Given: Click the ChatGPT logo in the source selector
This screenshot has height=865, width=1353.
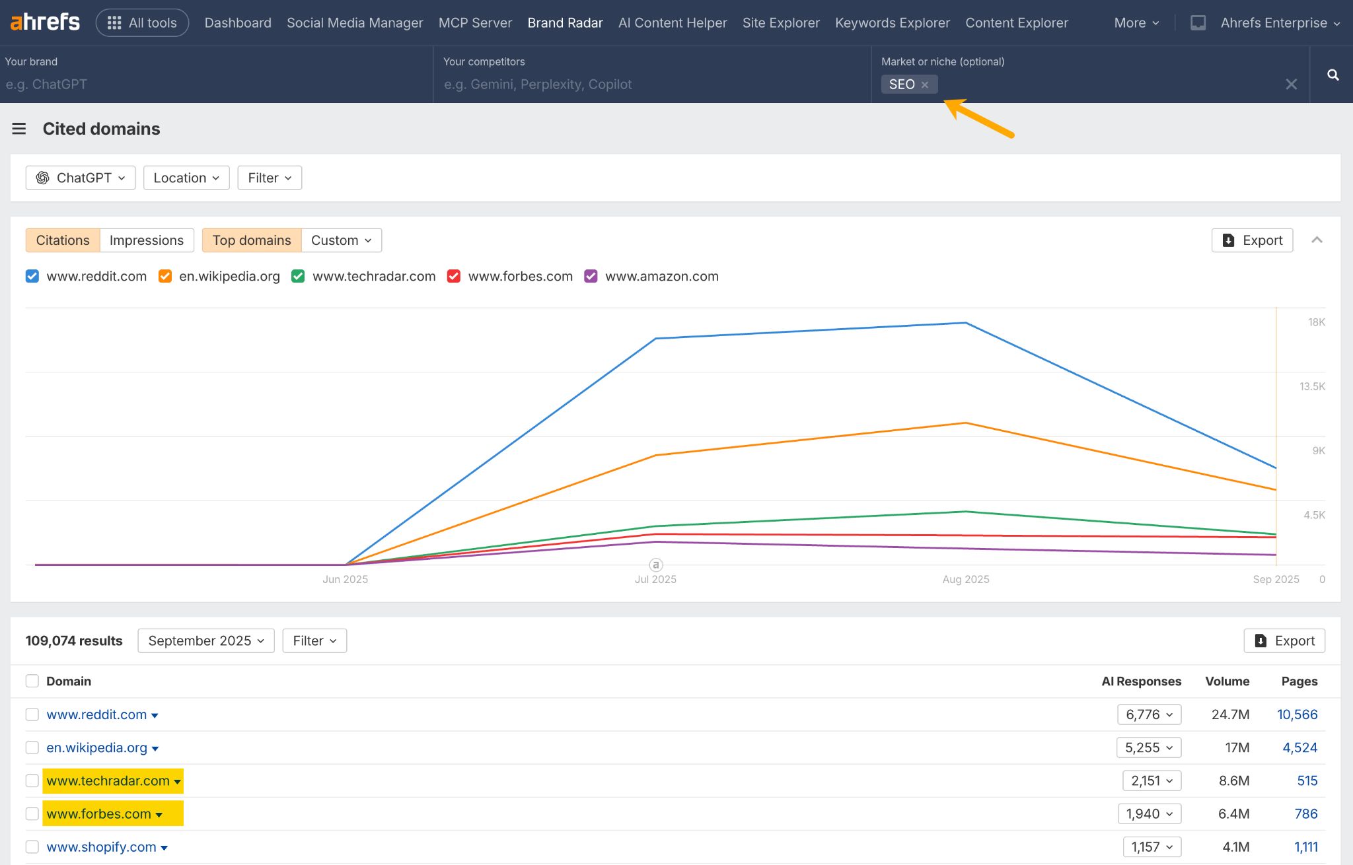Looking at the screenshot, I should [x=44, y=178].
